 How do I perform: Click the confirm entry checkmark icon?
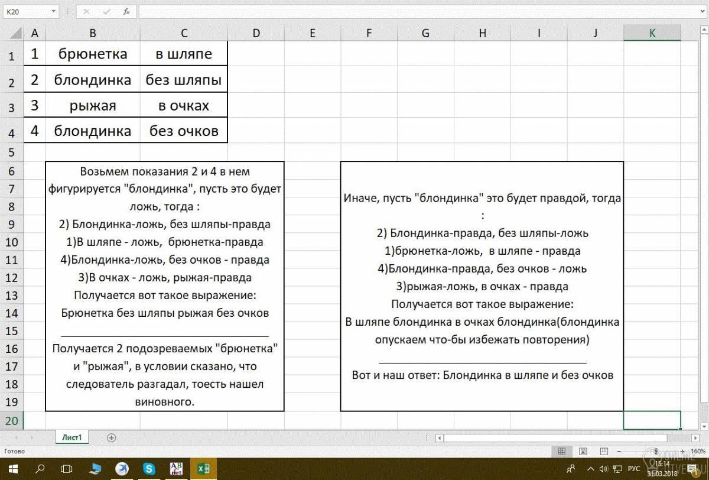click(x=106, y=11)
